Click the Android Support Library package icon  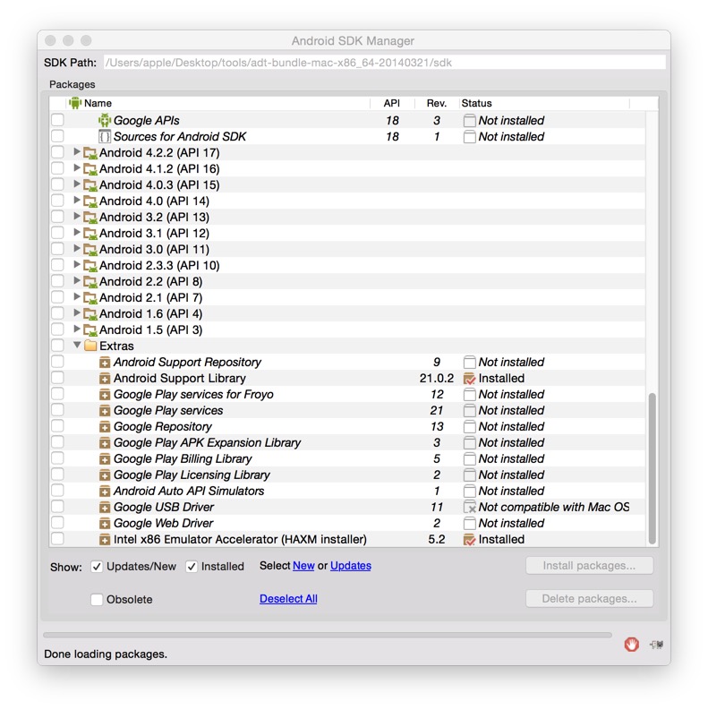(x=105, y=378)
